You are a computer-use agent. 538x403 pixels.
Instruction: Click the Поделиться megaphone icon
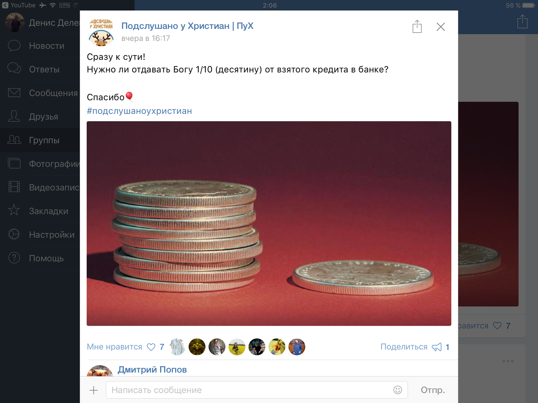[x=437, y=347]
